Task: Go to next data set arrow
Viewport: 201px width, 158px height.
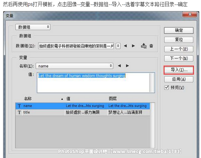Action: click(x=133, y=46)
